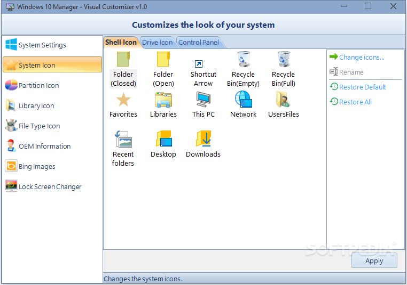This screenshot has width=407, height=285.
Task: Click the Change icons... link
Action: coord(357,57)
